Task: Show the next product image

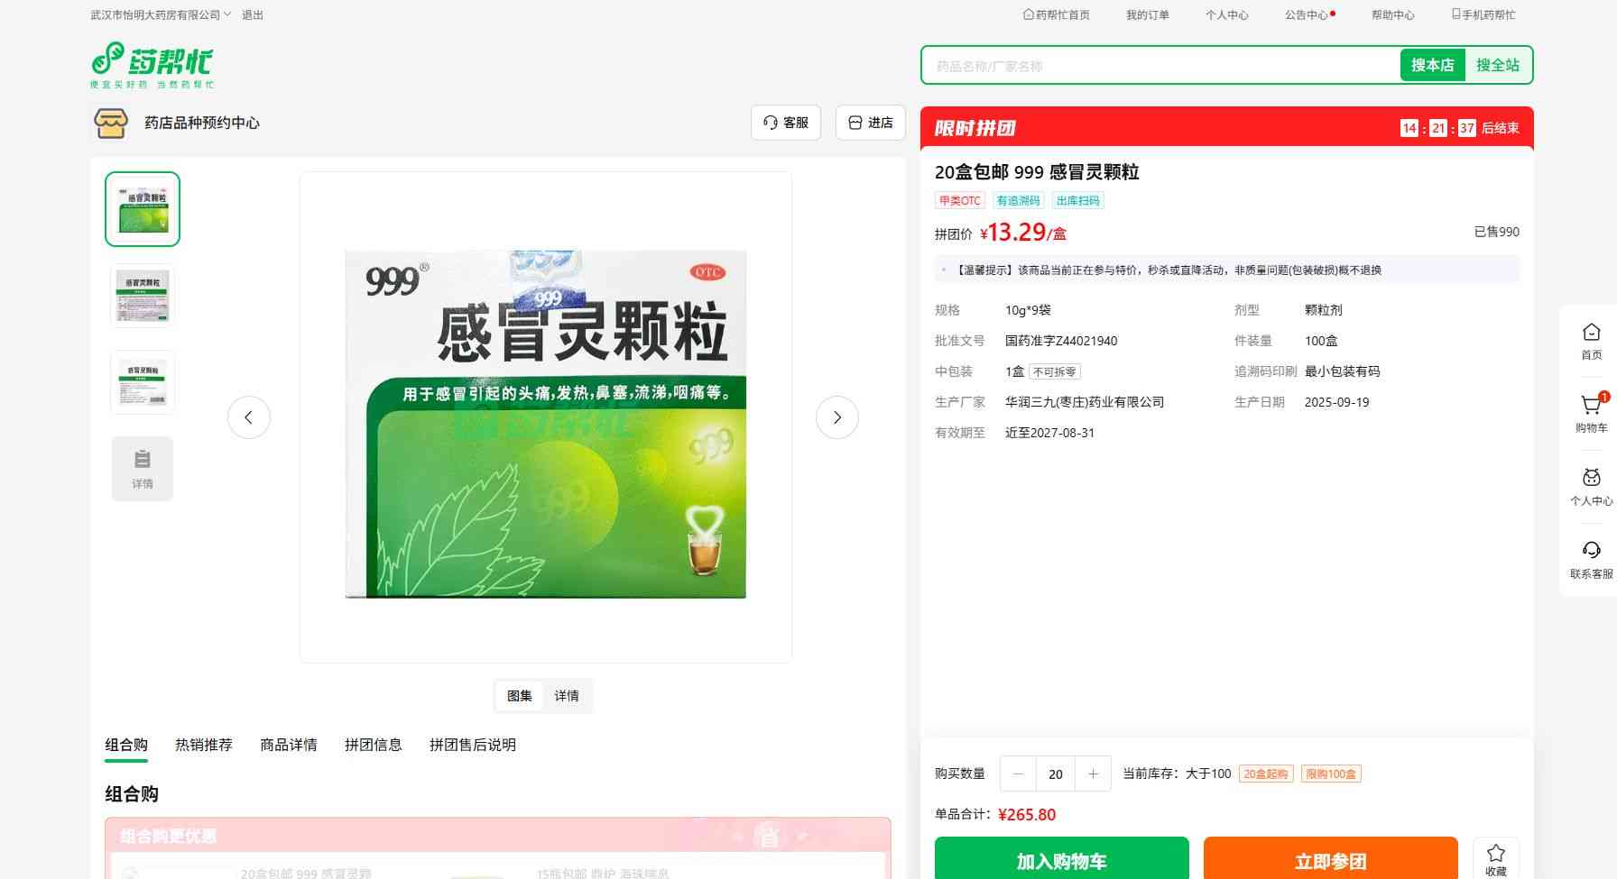Action: (x=836, y=417)
